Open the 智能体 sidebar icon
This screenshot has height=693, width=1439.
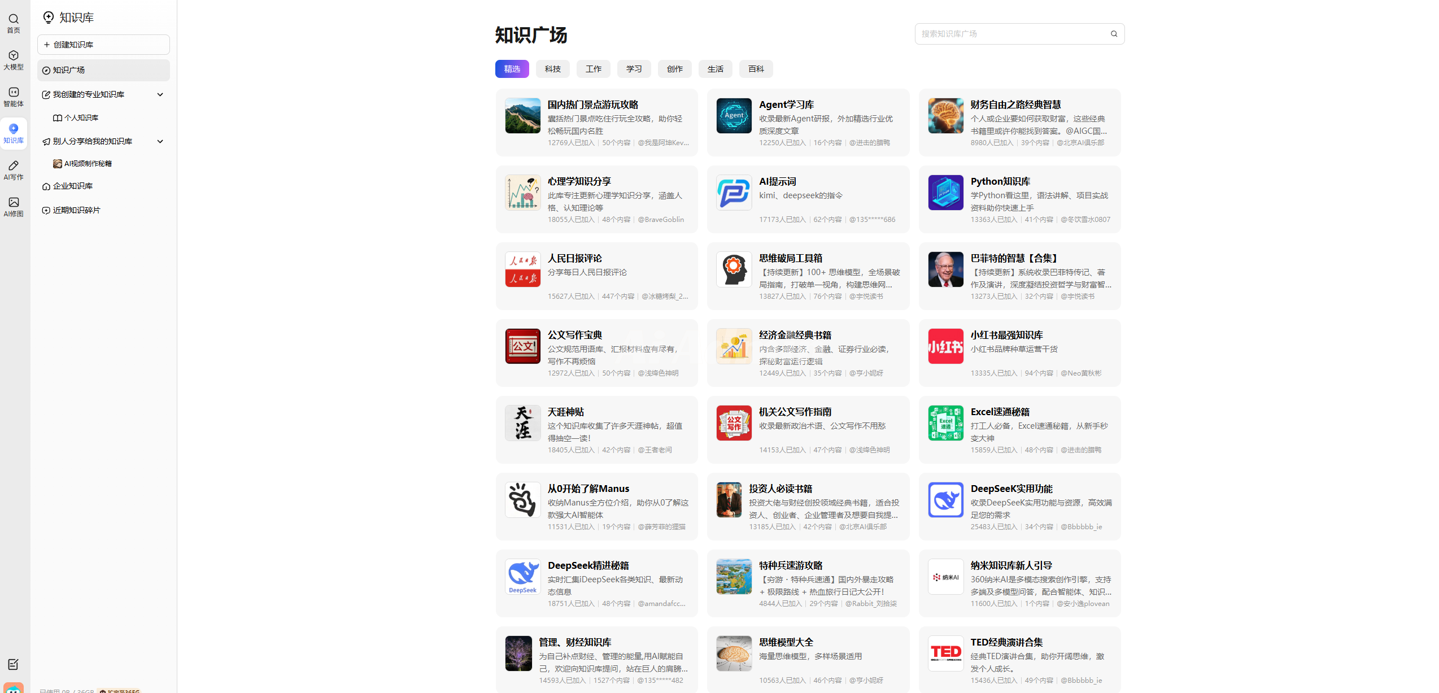[14, 93]
